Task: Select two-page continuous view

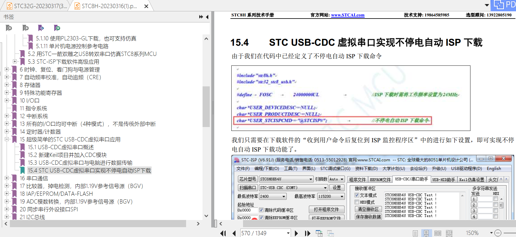Action: coord(449,233)
